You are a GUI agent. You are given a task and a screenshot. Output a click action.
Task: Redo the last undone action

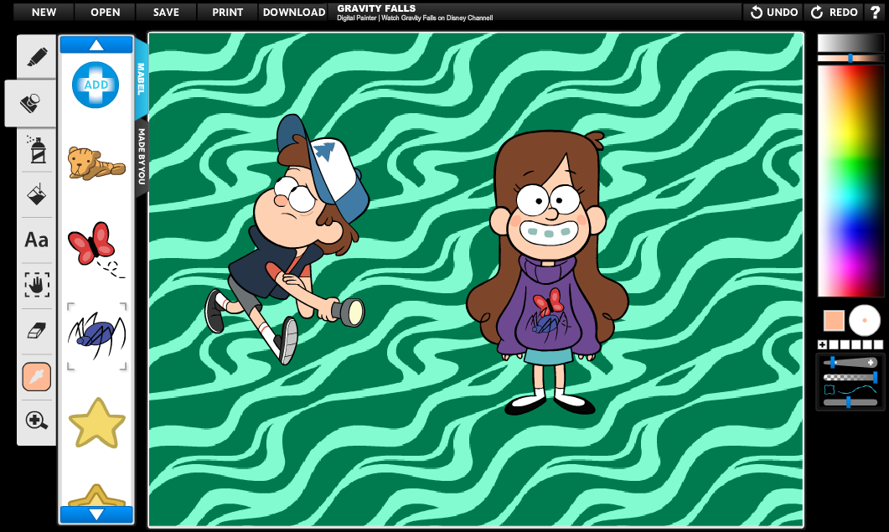point(834,12)
